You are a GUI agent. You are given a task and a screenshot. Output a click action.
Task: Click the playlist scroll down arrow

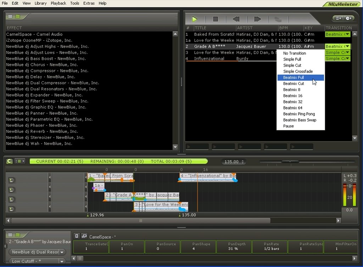pyautogui.click(x=354, y=138)
